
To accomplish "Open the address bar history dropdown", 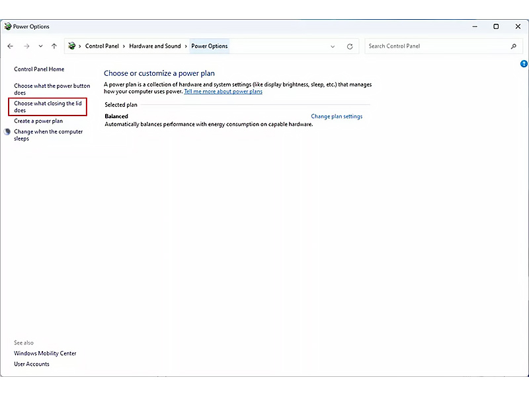I will [333, 46].
